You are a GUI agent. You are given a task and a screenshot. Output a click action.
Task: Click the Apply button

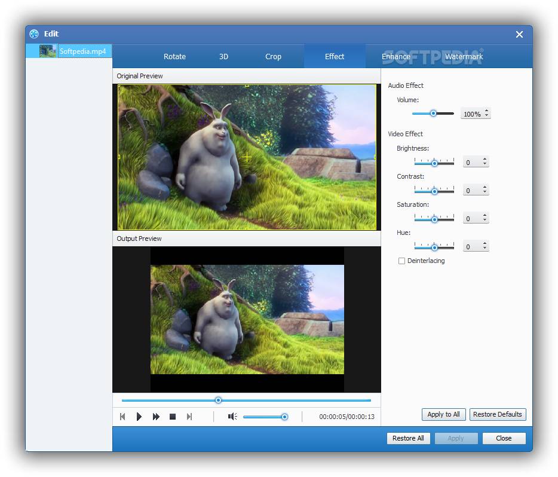[456, 438]
